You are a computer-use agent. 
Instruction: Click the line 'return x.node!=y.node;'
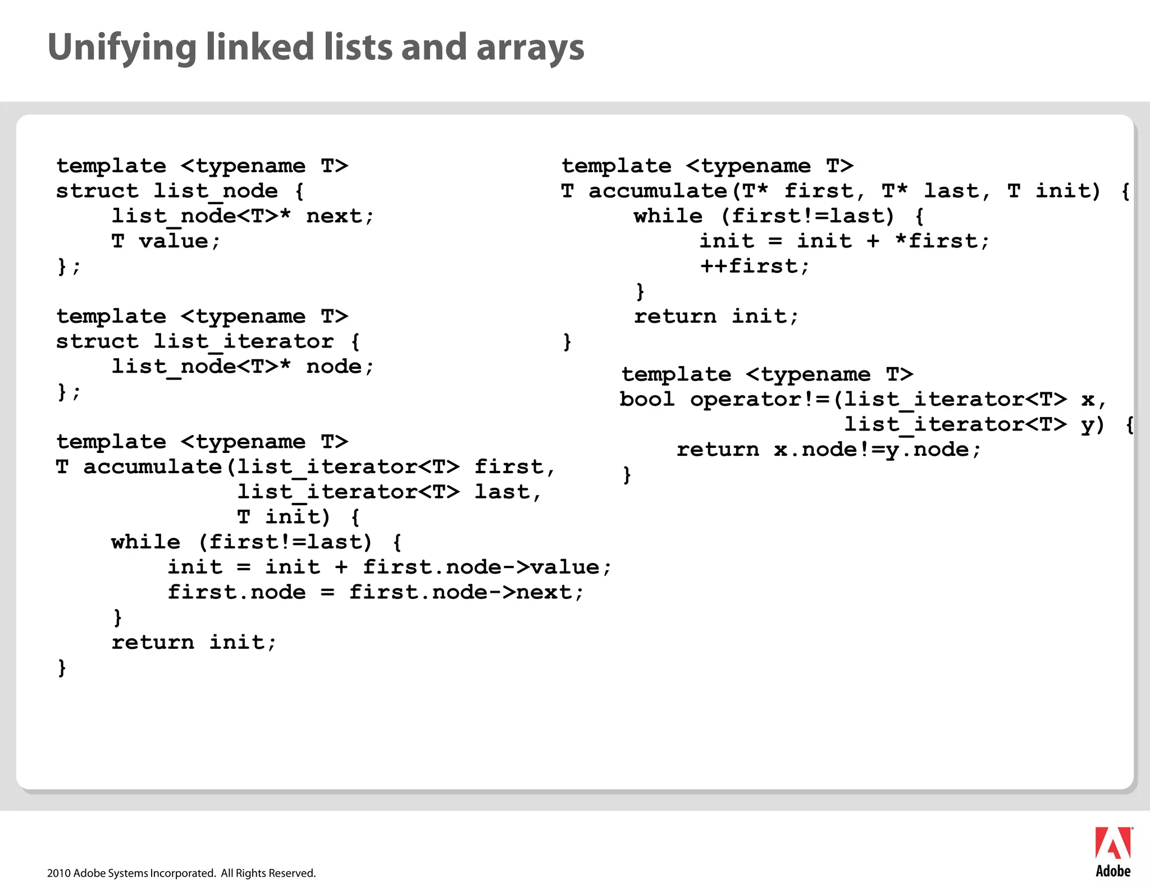(829, 450)
